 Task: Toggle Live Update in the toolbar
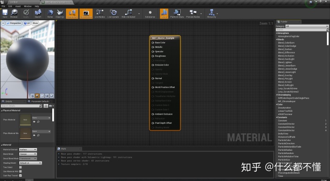coord(113,14)
